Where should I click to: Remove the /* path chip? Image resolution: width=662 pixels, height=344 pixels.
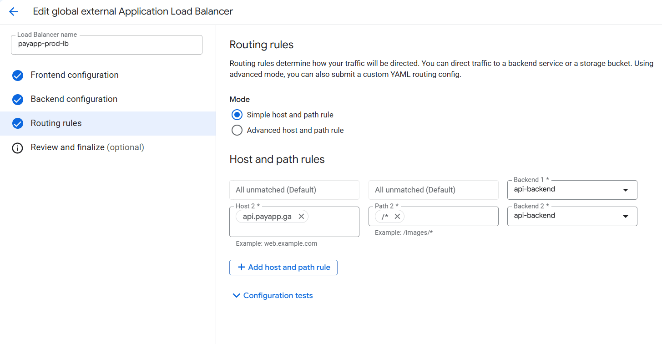pos(397,217)
